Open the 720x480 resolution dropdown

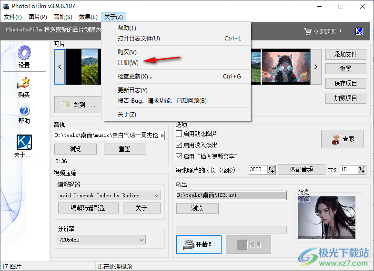pos(101,240)
